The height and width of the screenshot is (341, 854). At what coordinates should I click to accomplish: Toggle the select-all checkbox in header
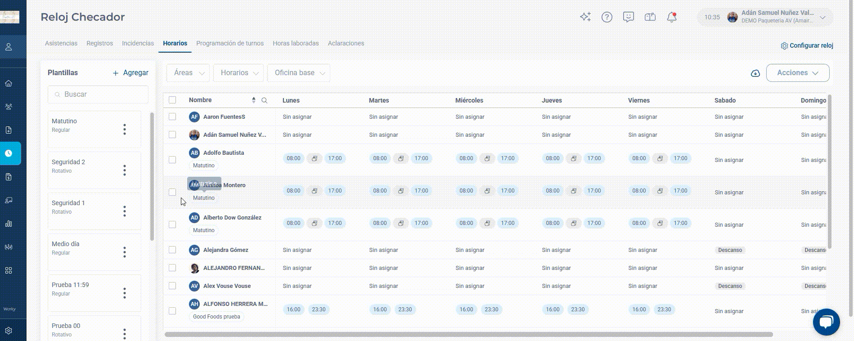(x=172, y=100)
